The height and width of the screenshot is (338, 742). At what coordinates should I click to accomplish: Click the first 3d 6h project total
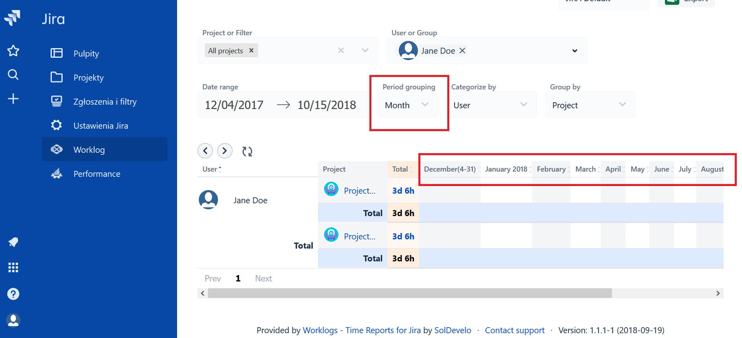[x=403, y=190]
